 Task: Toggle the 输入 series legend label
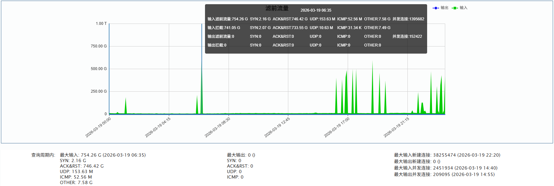point(463,8)
